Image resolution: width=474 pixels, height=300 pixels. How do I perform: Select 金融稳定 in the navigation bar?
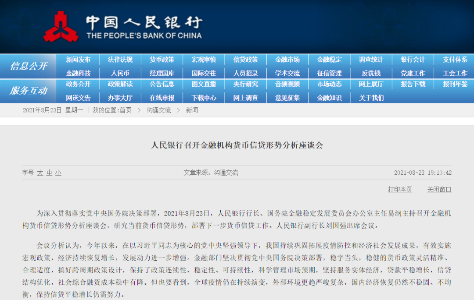click(329, 60)
